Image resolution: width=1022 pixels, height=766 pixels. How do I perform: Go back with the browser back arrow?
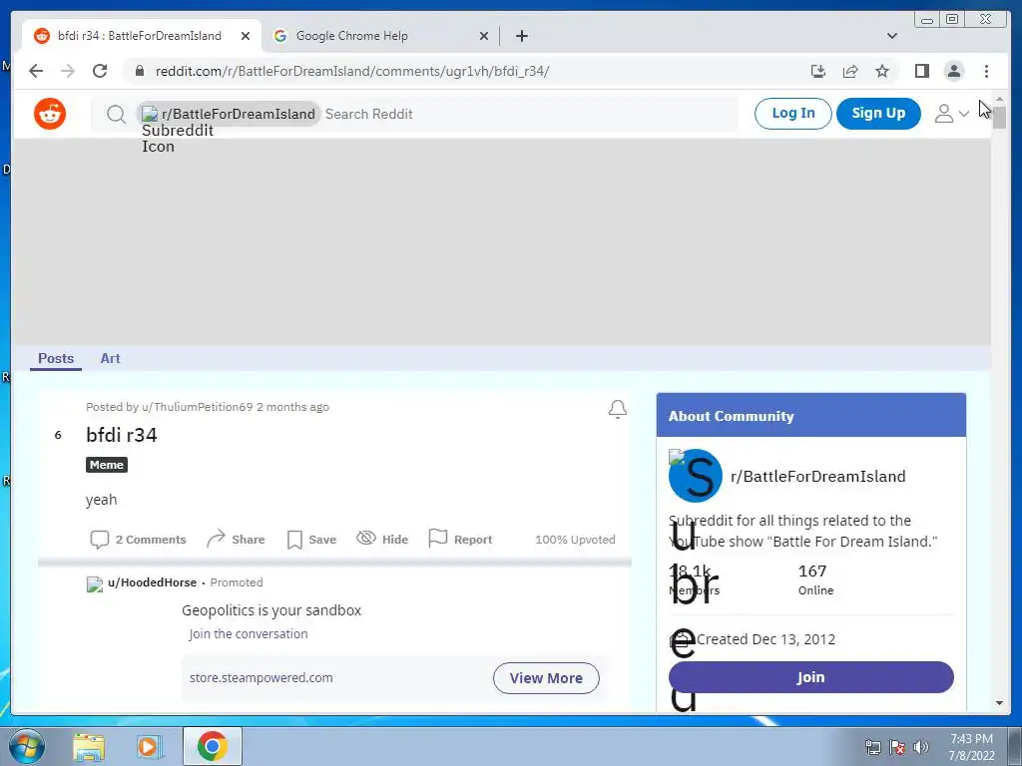click(x=36, y=71)
